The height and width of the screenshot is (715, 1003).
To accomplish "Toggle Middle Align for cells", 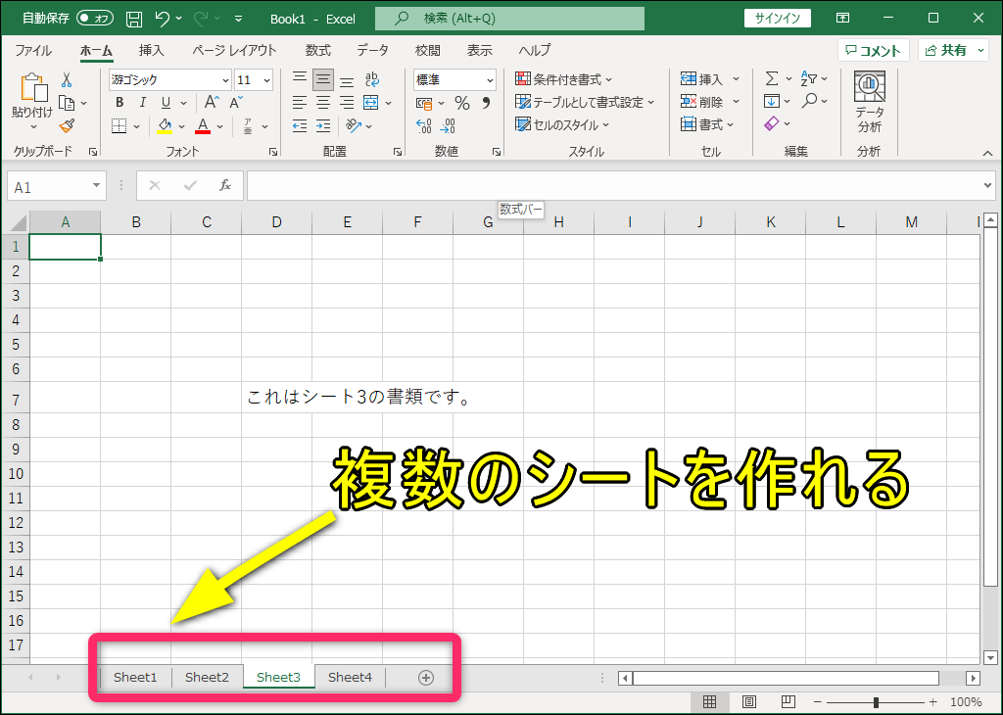I will pos(323,79).
